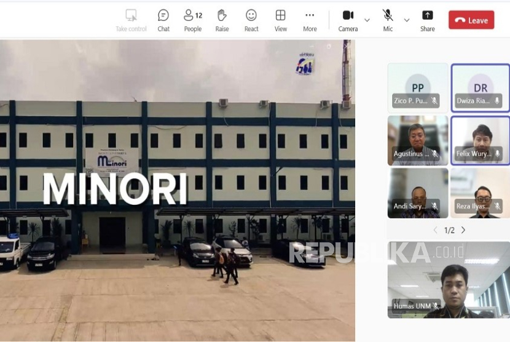Viewport: 510px width, 342px height.
Task: Go to next participants page
Action: click(463, 230)
